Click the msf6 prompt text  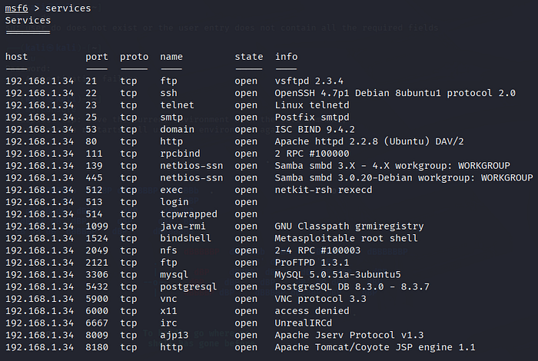(x=16, y=8)
